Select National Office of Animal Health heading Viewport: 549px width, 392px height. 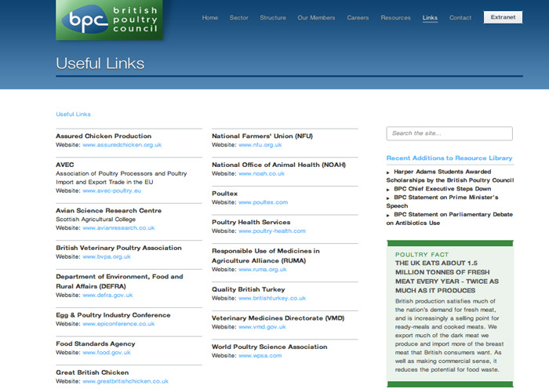pyautogui.click(x=278, y=165)
